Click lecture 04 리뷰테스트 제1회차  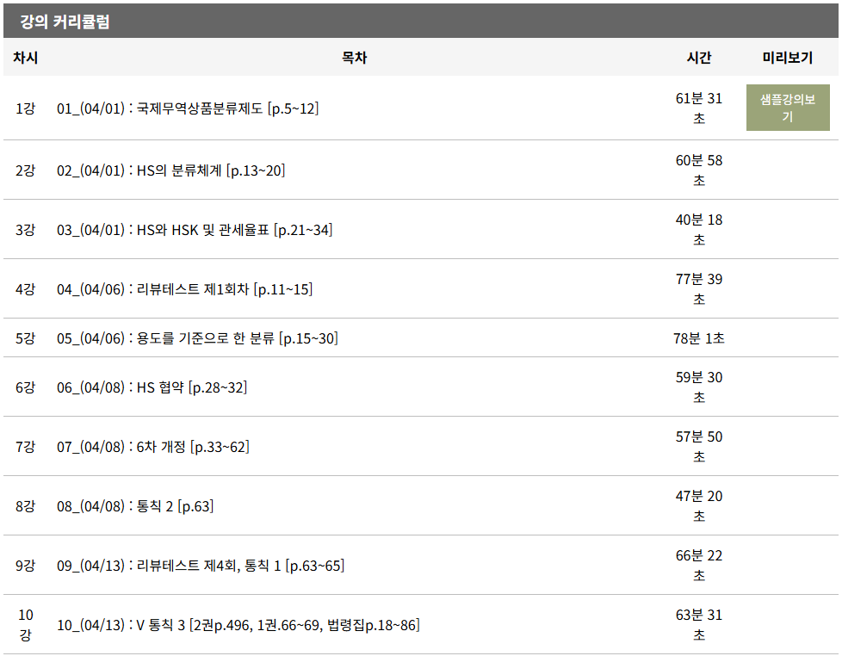click(x=184, y=289)
